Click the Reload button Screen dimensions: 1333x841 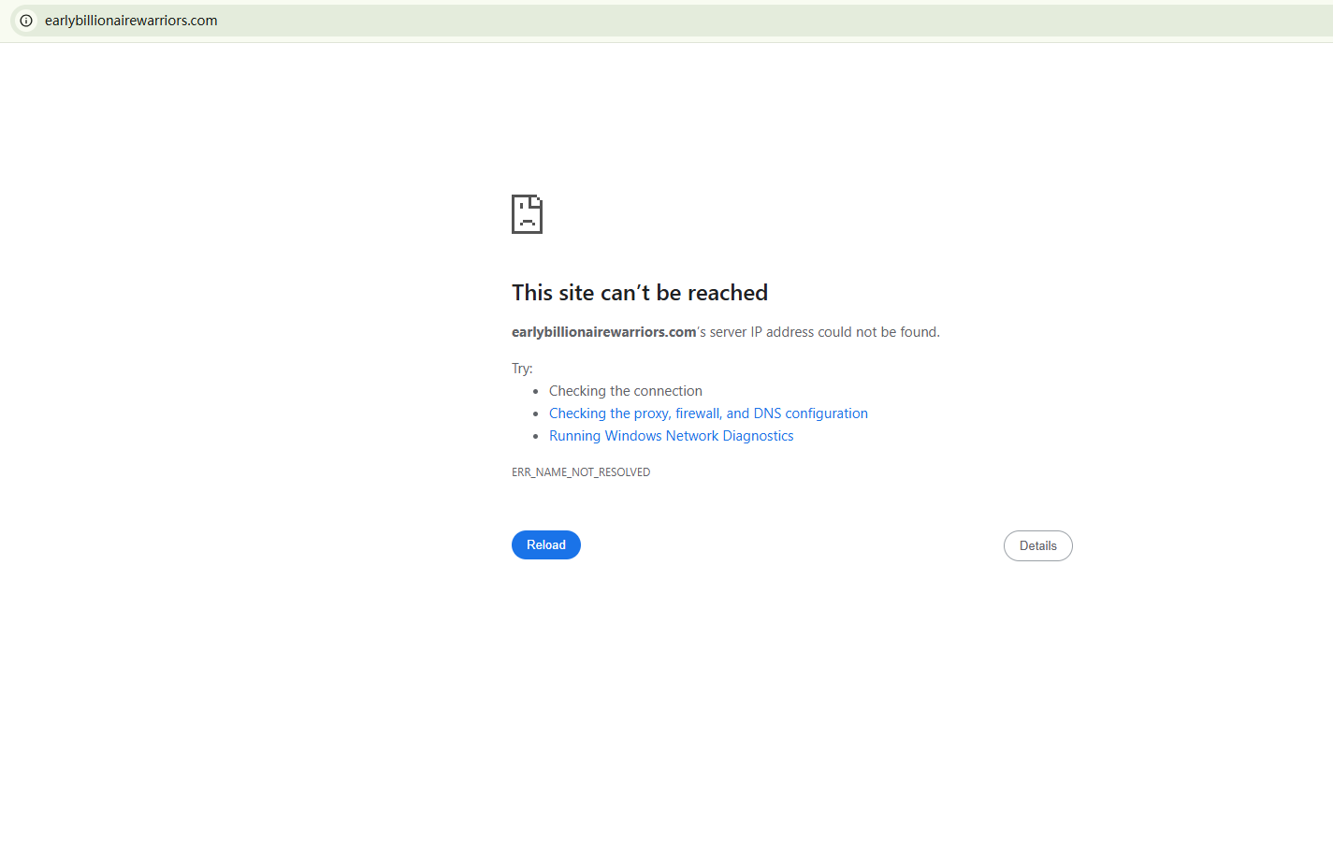(546, 544)
